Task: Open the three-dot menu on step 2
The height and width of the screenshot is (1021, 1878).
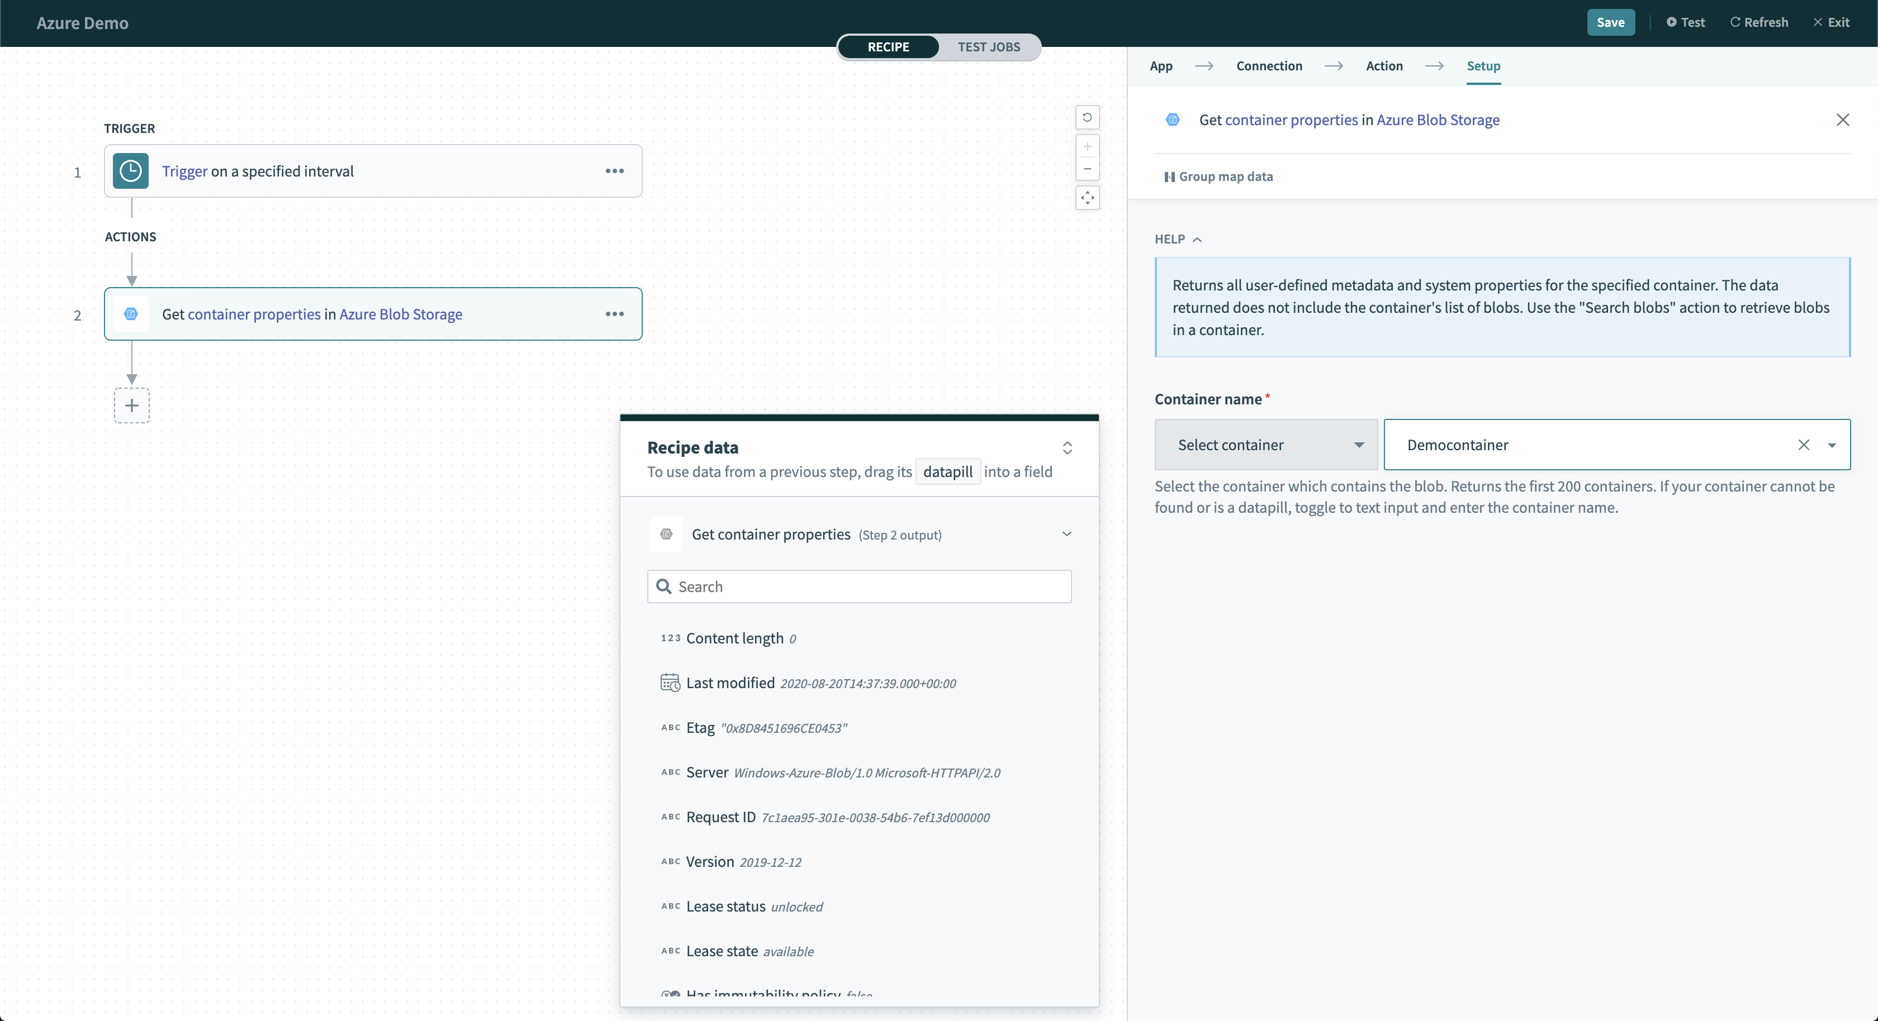Action: (x=615, y=314)
